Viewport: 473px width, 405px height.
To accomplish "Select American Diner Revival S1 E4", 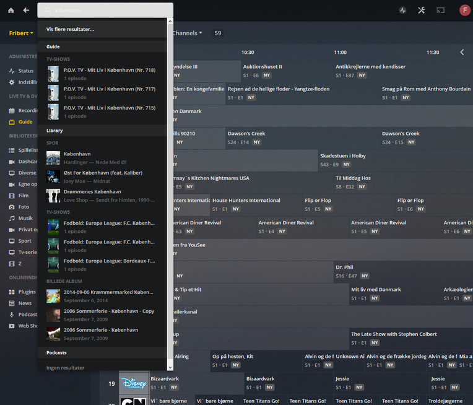I will coord(303,227).
